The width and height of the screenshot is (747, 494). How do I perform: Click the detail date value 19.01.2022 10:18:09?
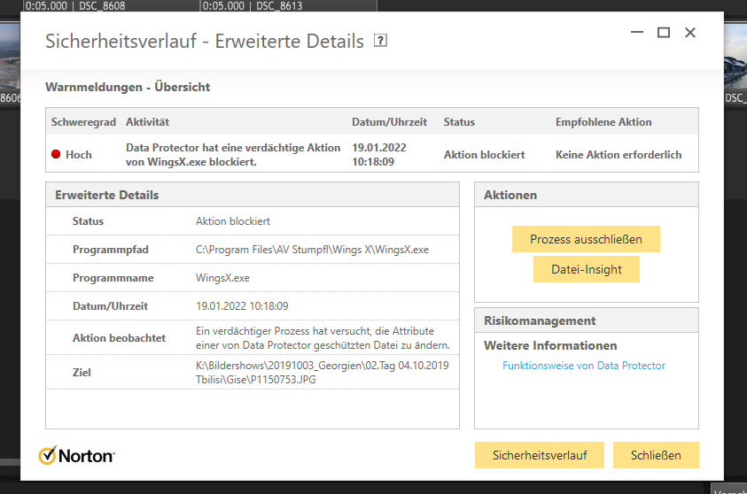click(x=242, y=306)
